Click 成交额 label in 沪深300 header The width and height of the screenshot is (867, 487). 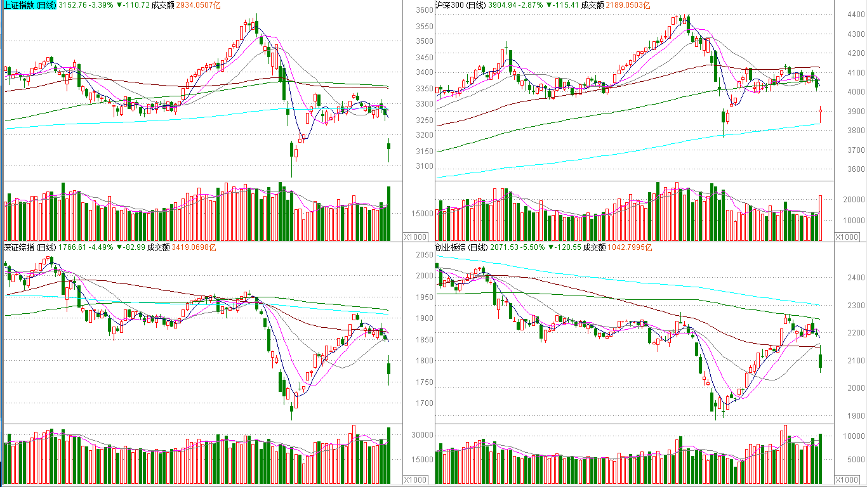[593, 5]
